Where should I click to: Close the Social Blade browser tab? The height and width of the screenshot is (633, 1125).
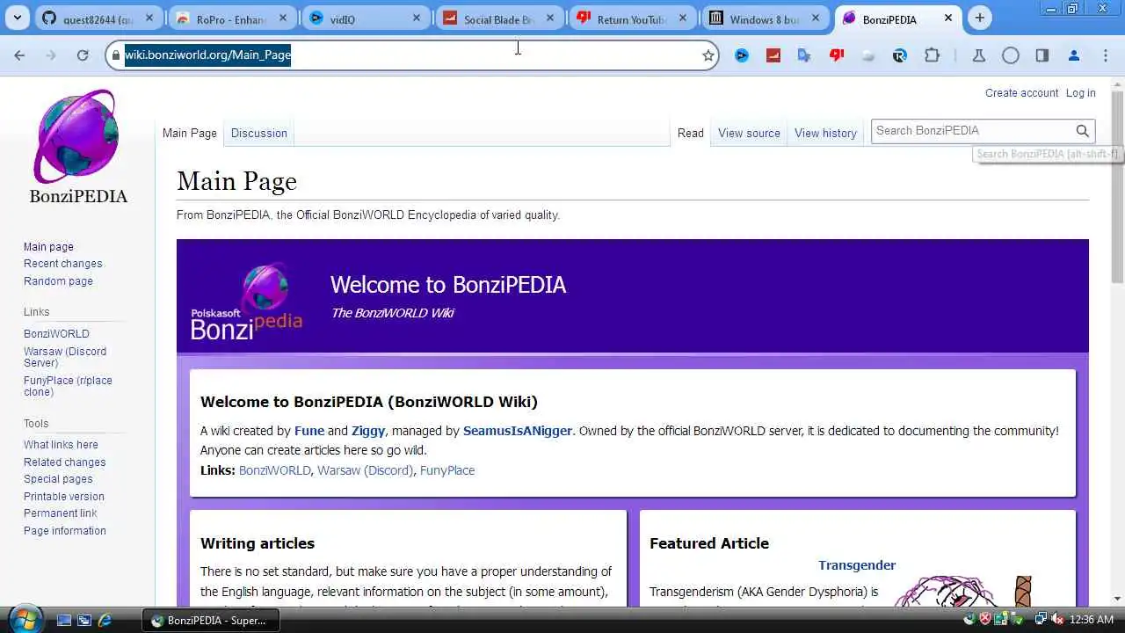pyautogui.click(x=550, y=18)
